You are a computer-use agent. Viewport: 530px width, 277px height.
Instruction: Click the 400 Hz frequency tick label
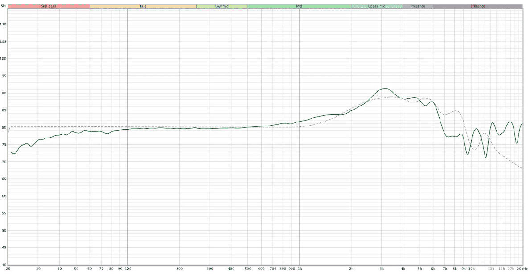coord(231,269)
